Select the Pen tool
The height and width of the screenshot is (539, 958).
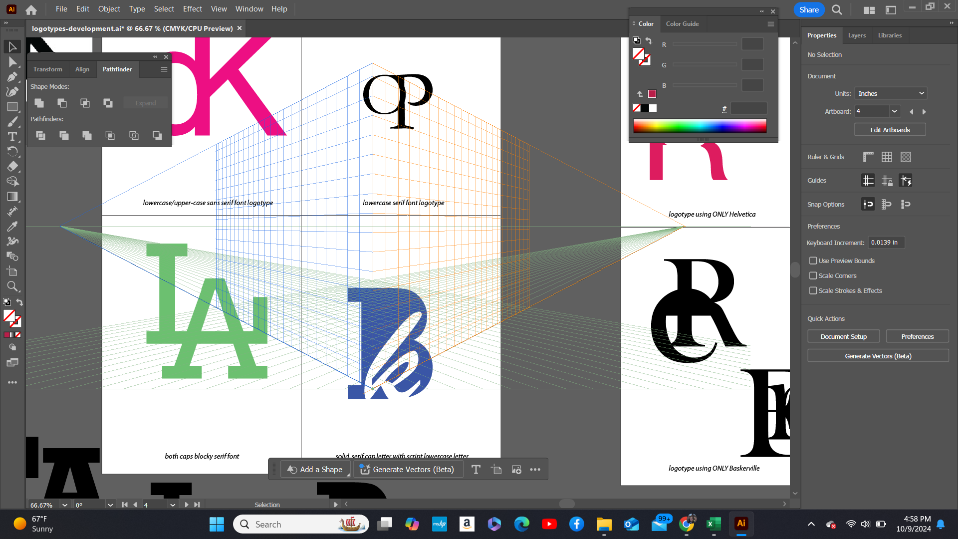tap(12, 76)
